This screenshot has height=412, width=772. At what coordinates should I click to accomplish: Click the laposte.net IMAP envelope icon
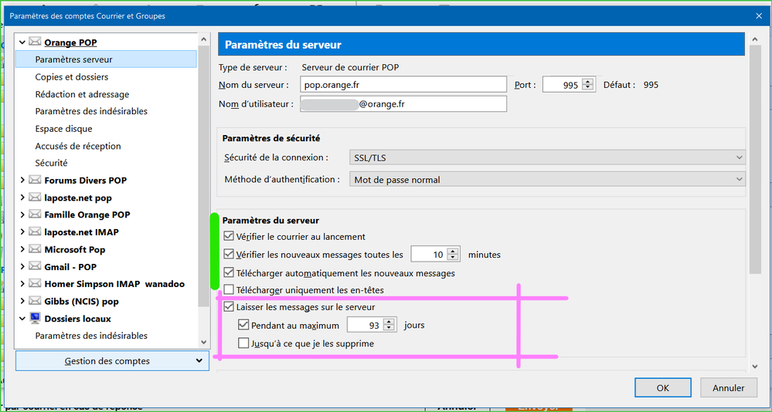[x=35, y=231]
